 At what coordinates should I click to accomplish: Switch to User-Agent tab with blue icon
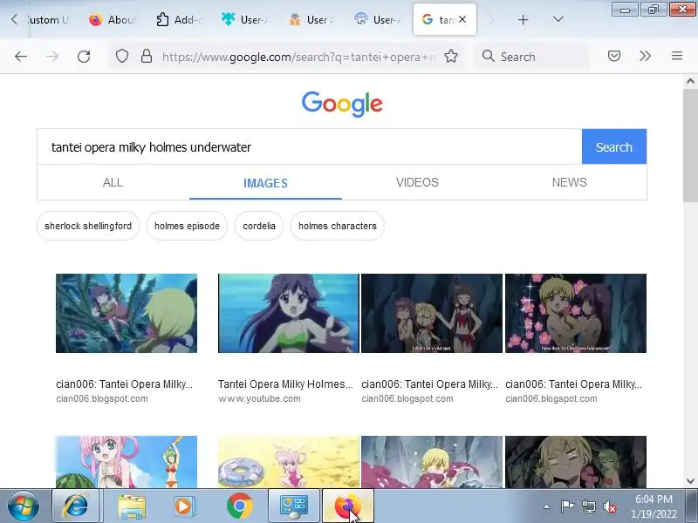378,19
